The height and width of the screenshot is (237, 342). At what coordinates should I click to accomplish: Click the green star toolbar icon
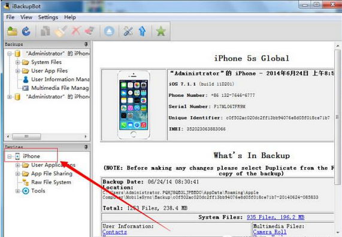coord(161,31)
